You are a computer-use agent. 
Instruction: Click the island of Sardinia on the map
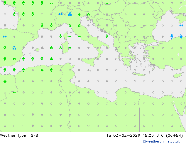(65, 48)
